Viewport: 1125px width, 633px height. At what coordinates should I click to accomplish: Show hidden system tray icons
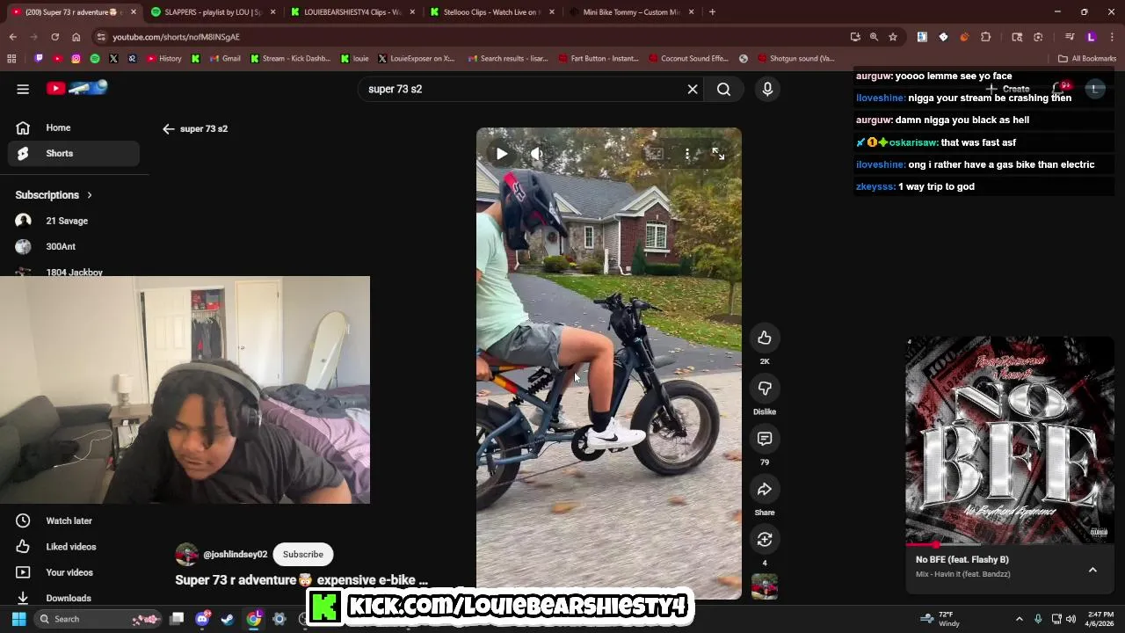click(1019, 619)
